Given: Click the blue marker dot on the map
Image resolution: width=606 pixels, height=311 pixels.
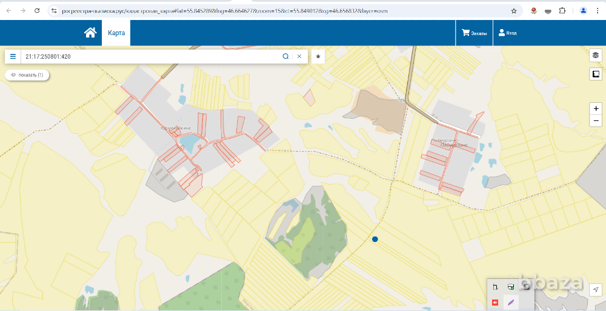Looking at the screenshot, I should click(375, 240).
